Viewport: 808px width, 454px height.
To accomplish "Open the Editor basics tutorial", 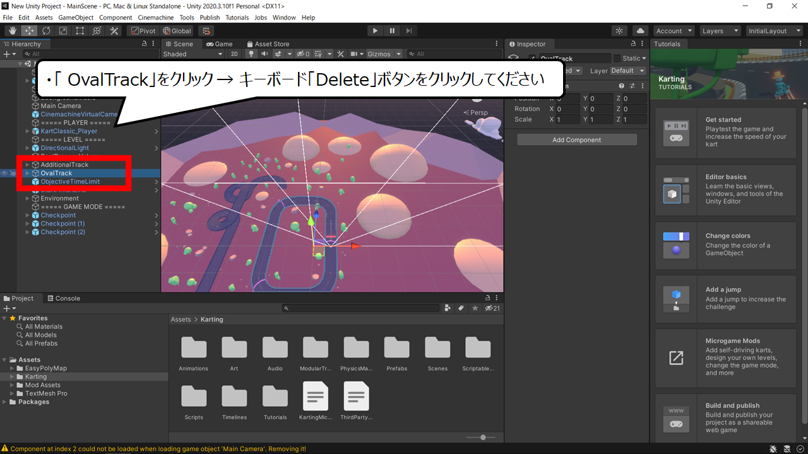I will pyautogui.click(x=726, y=190).
